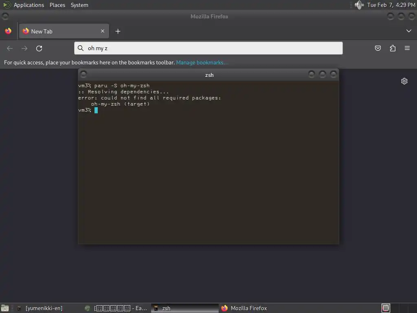The image size is (417, 313).
Task: Click the 'error: could not find all required packages:' line
Action: (x=149, y=98)
